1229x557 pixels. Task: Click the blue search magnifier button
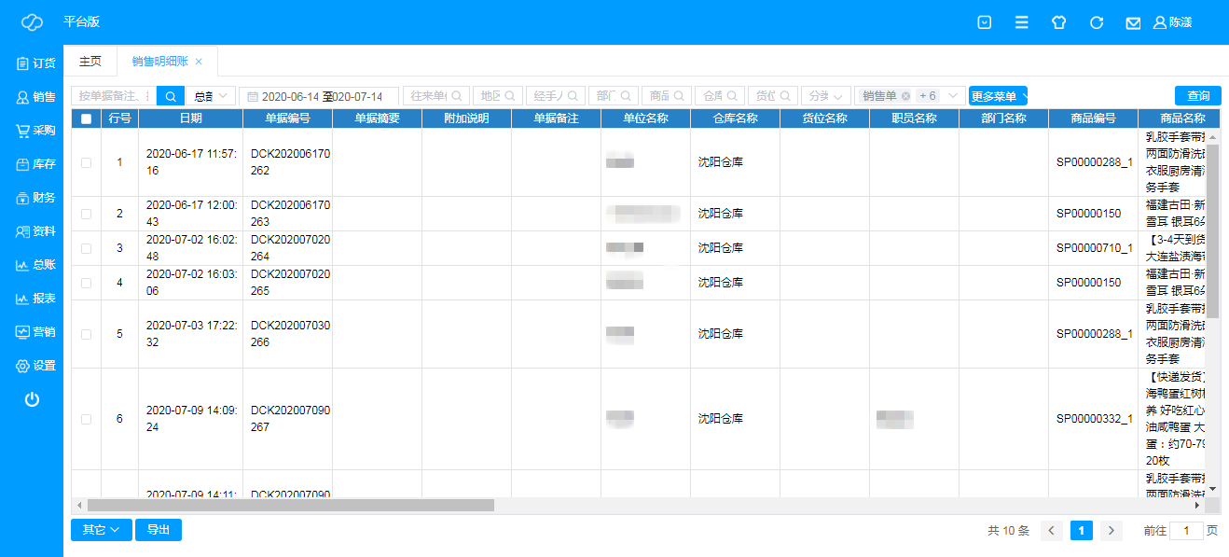[171, 96]
